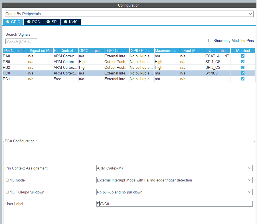
Task: Expand the GPIO mode dropdown
Action: tap(174, 180)
